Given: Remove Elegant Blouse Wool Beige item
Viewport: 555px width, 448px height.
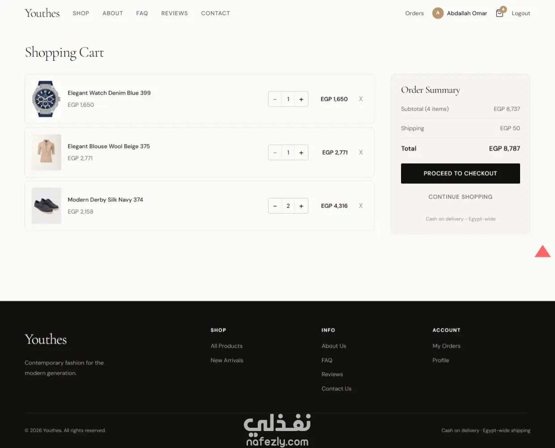Looking at the screenshot, I should point(361,152).
